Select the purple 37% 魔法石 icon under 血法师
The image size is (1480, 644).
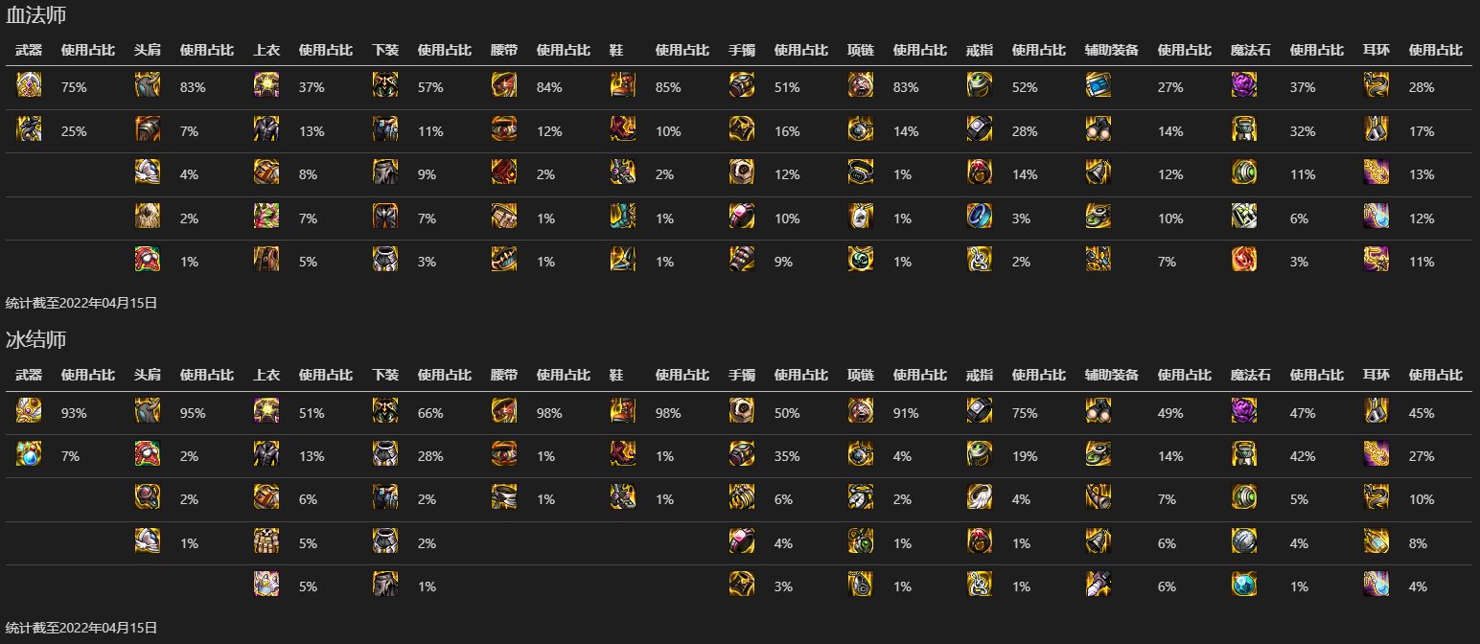(x=1244, y=85)
